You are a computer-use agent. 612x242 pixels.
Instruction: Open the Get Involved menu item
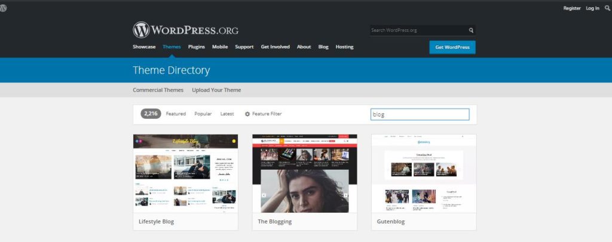pyautogui.click(x=275, y=47)
